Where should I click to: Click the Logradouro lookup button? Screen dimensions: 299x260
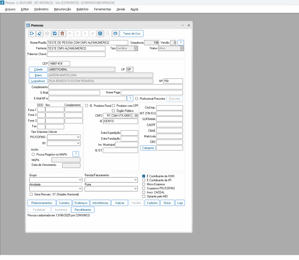(38, 81)
